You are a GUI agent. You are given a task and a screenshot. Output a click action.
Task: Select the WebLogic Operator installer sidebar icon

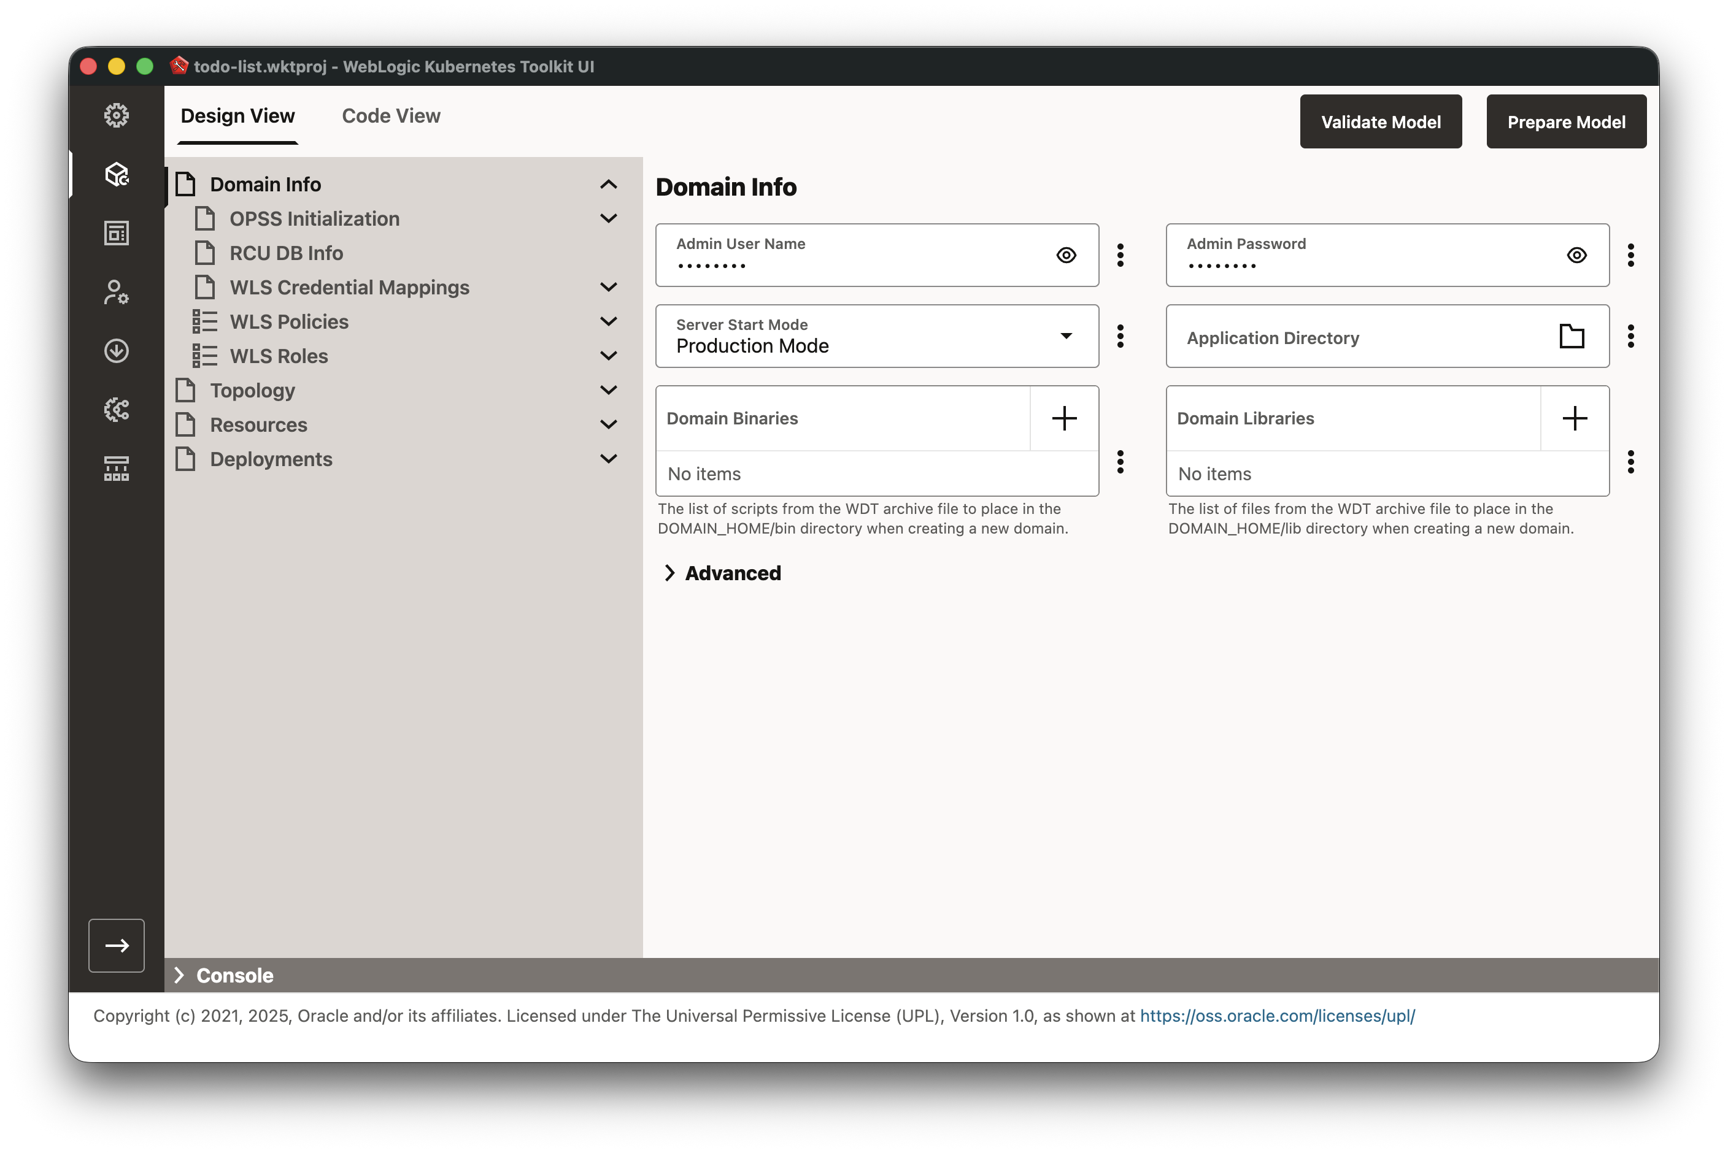point(115,351)
